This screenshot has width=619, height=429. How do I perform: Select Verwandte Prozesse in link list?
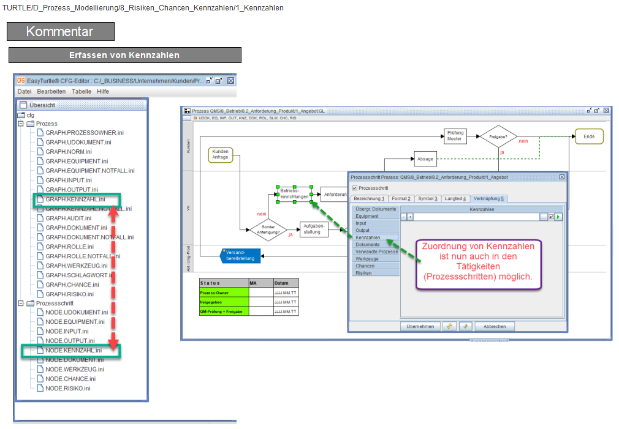(376, 252)
